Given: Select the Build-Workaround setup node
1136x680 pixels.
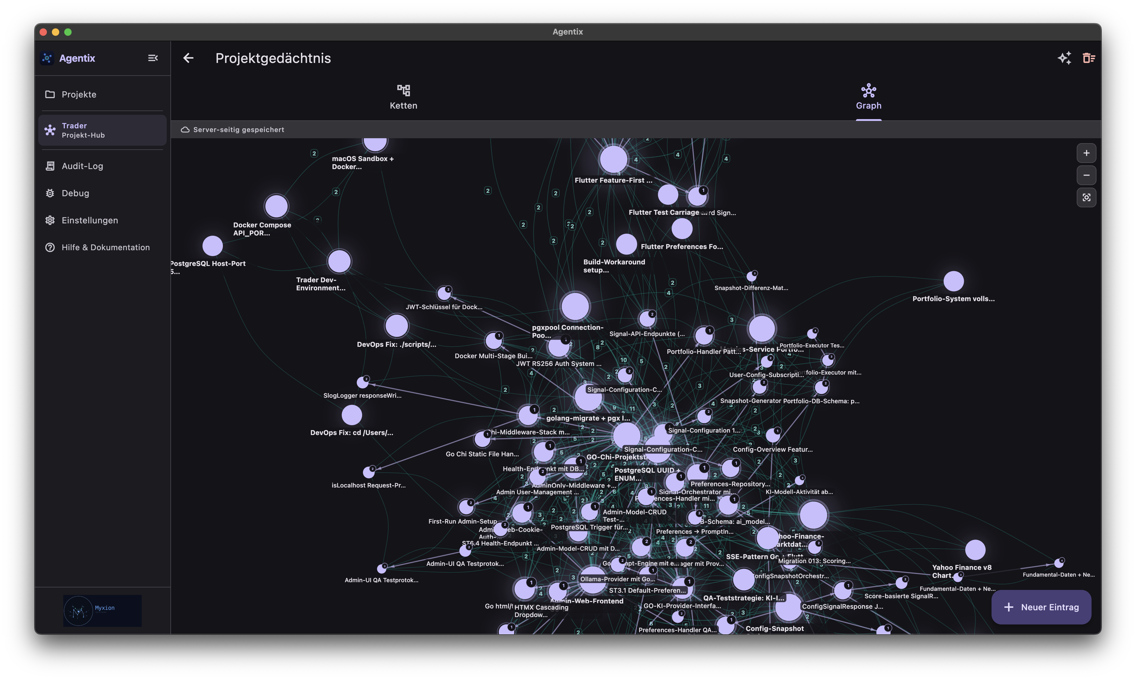Looking at the screenshot, I should [x=626, y=244].
